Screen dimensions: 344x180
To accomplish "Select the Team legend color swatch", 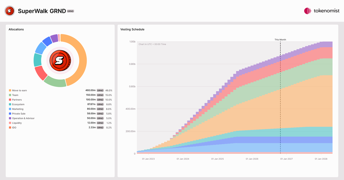I will (x=10, y=95).
